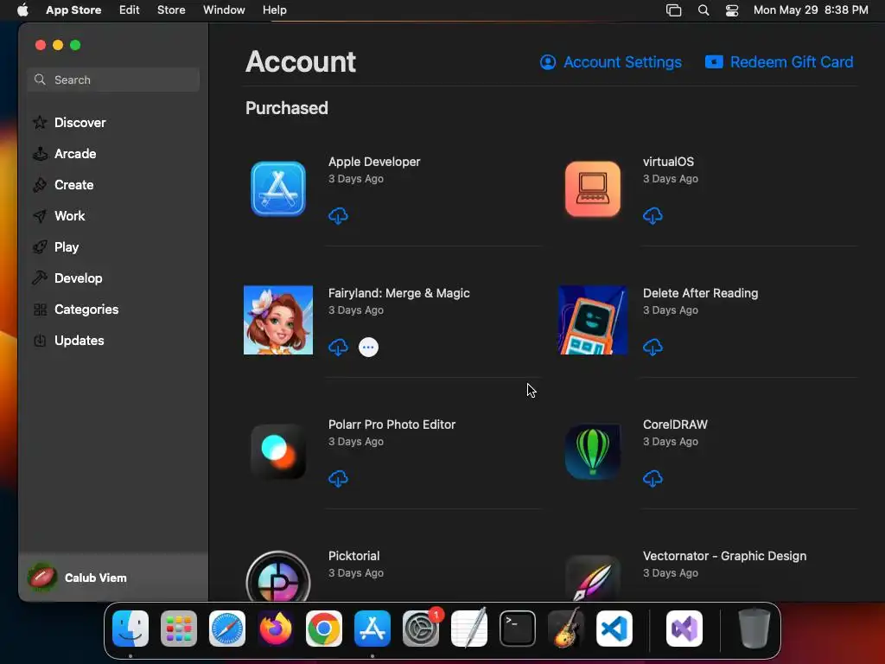885x664 pixels.
Task: Launch Safari from the Dock
Action: click(227, 629)
